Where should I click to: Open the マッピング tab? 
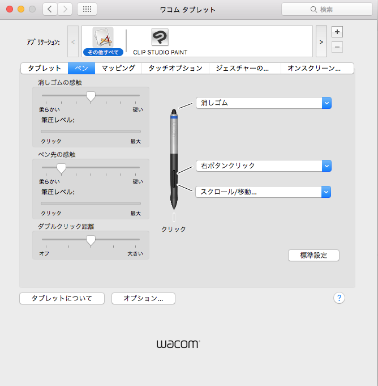click(118, 68)
